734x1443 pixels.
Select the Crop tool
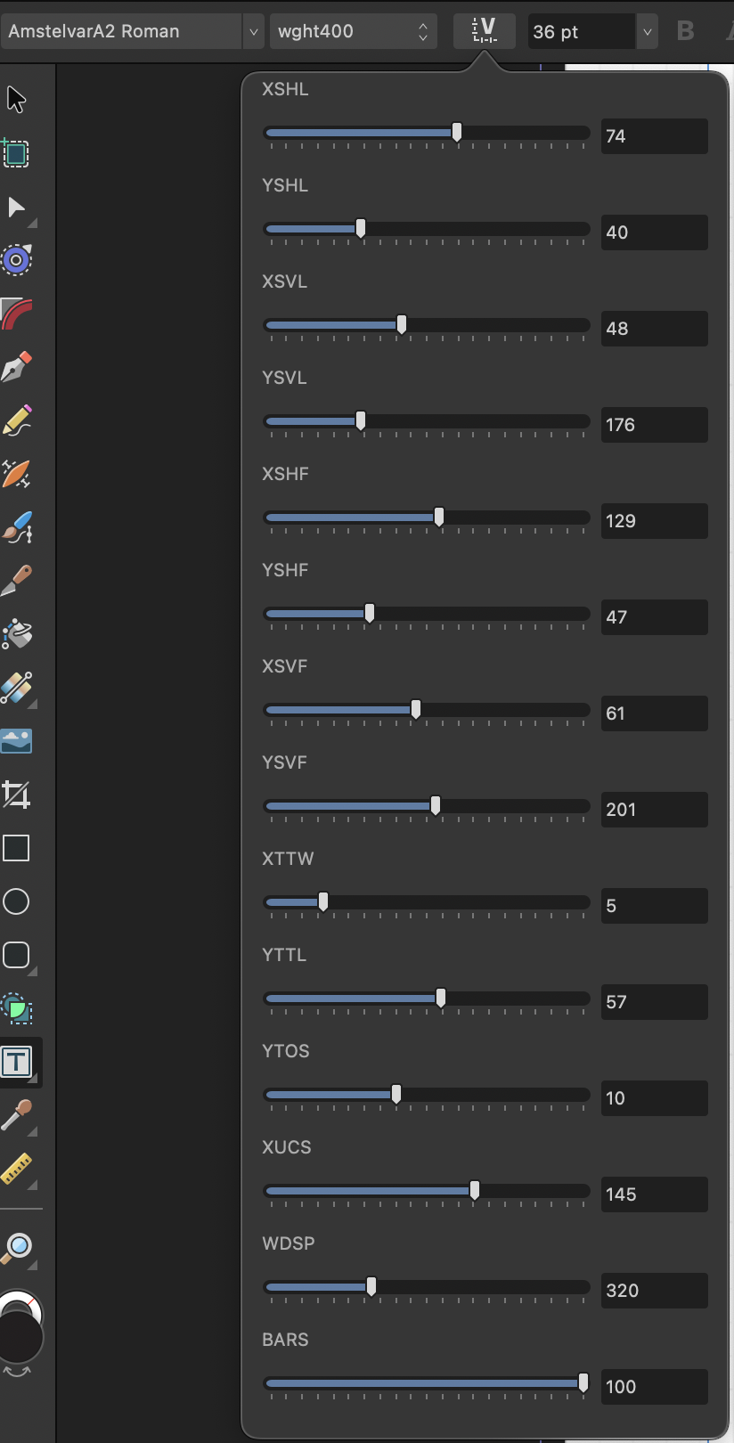pyautogui.click(x=16, y=795)
